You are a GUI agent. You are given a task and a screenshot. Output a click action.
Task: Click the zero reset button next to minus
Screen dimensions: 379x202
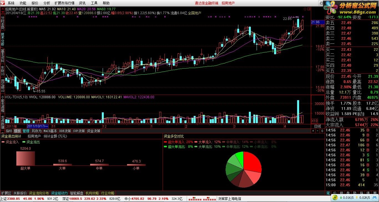pos(322,131)
